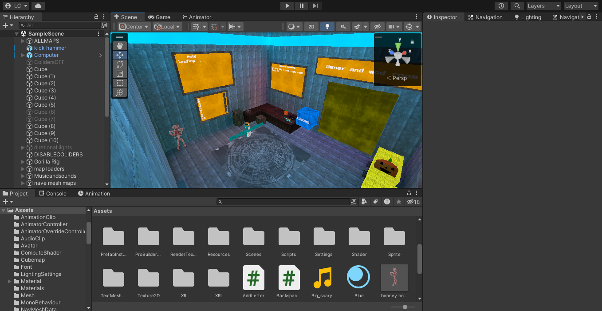Switch to the Navigation tab
The image size is (602, 311).
coord(485,17)
